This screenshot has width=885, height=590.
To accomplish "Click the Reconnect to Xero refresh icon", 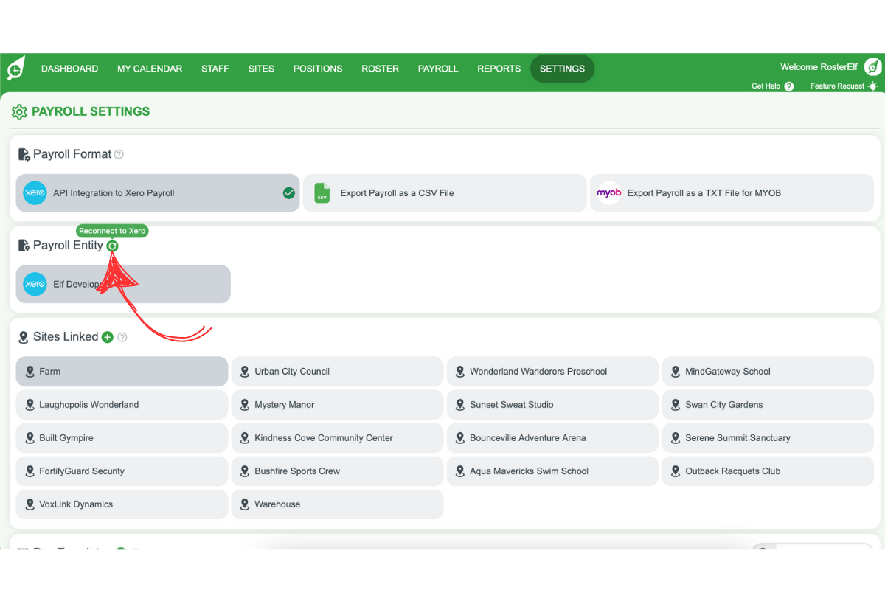I will click(112, 246).
